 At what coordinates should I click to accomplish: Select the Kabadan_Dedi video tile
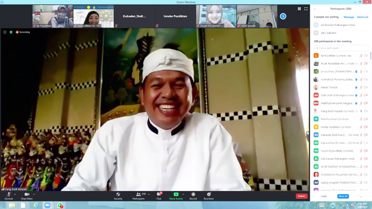coord(134,16)
